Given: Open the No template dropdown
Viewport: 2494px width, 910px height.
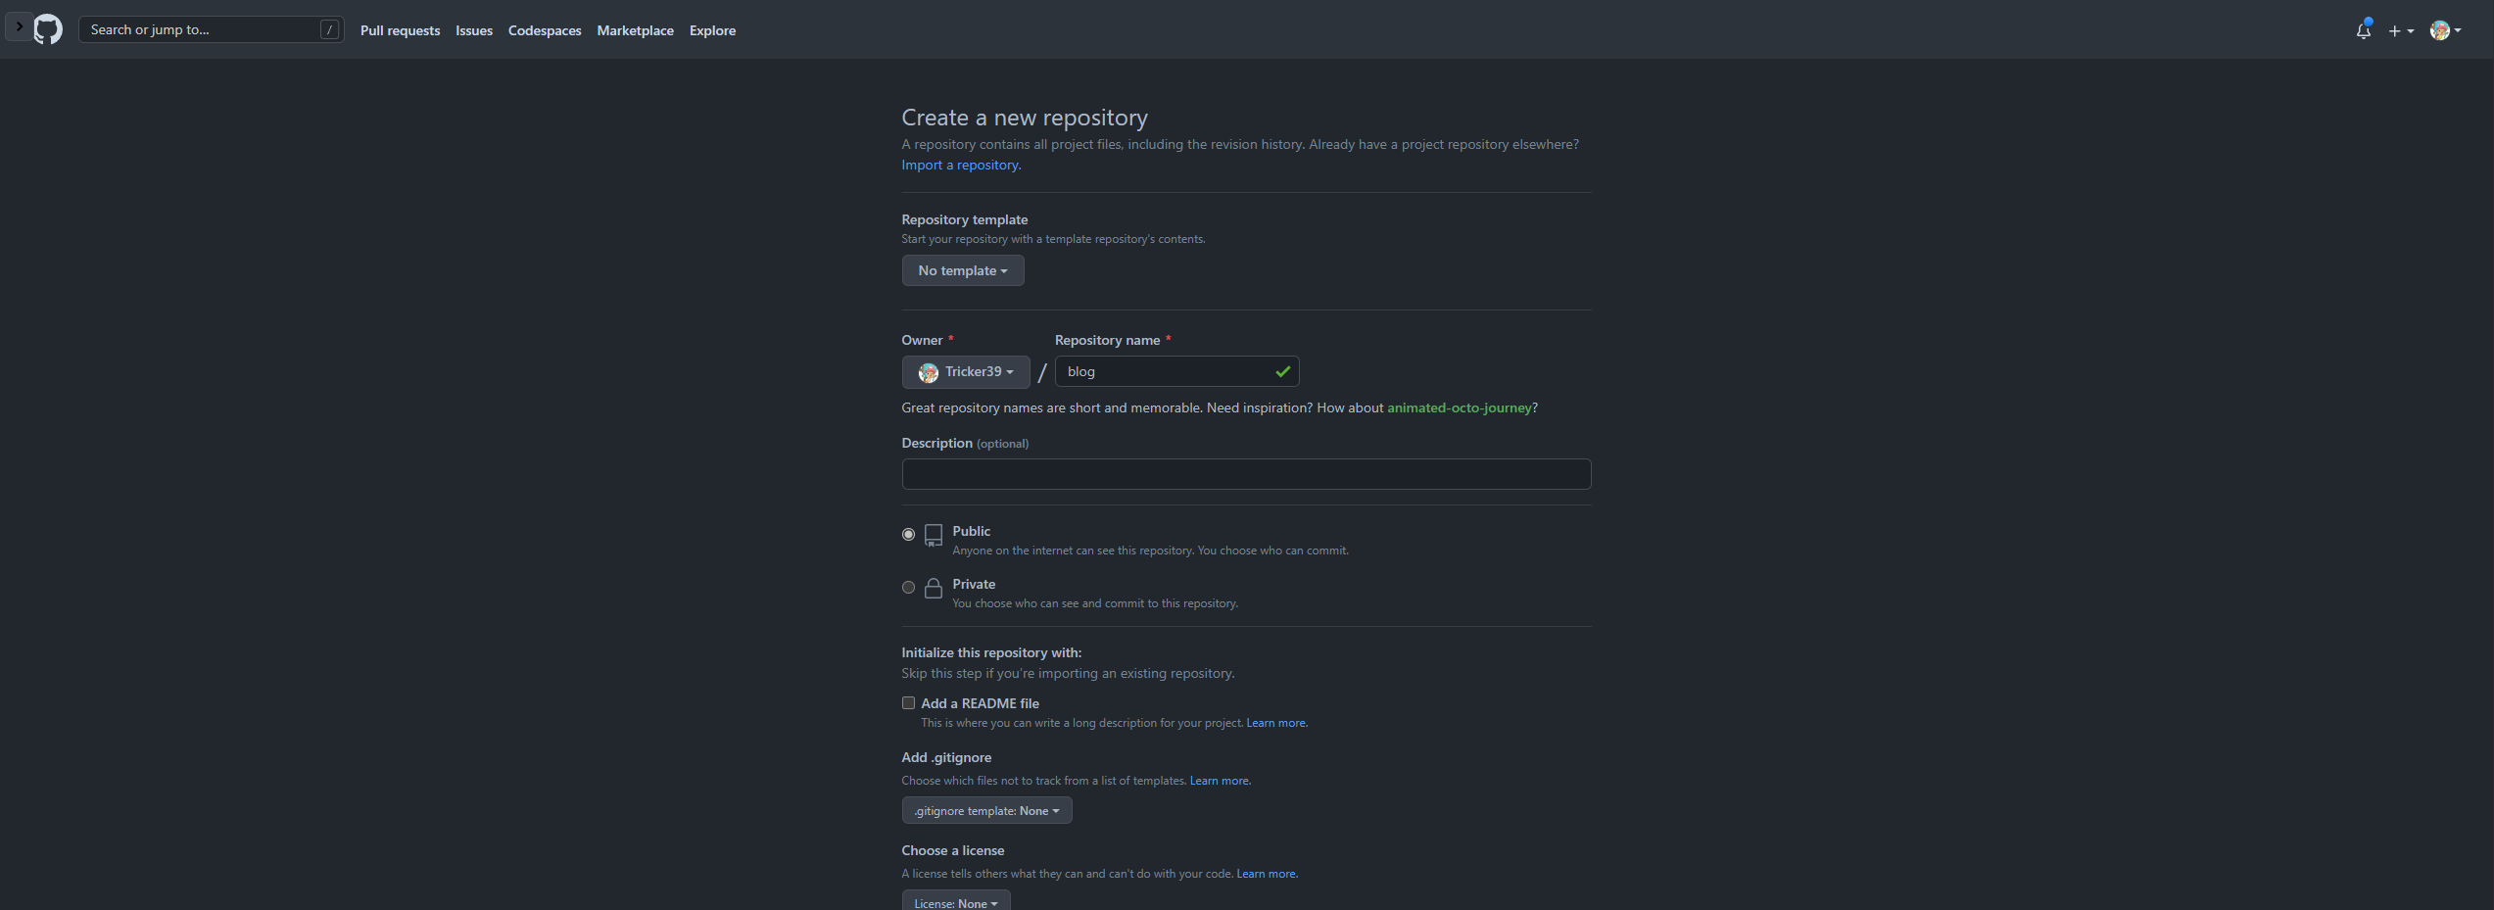Looking at the screenshot, I should click(963, 270).
